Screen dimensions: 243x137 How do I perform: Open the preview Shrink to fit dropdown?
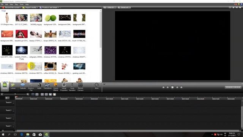point(124,7)
